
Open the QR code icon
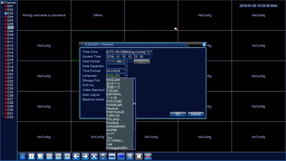click(148, 156)
